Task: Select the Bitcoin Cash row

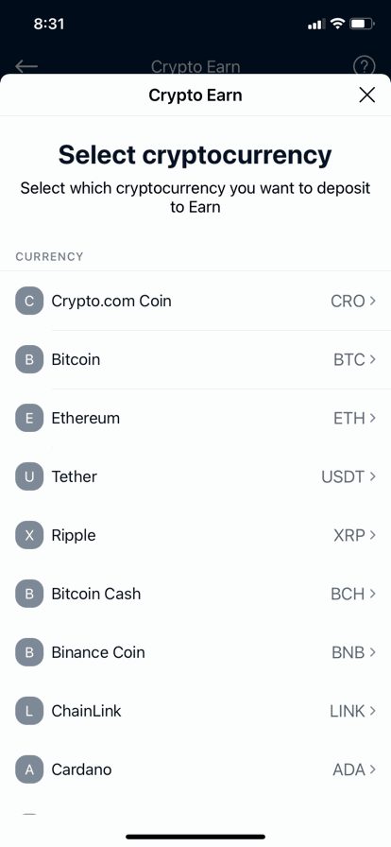Action: 195,594
